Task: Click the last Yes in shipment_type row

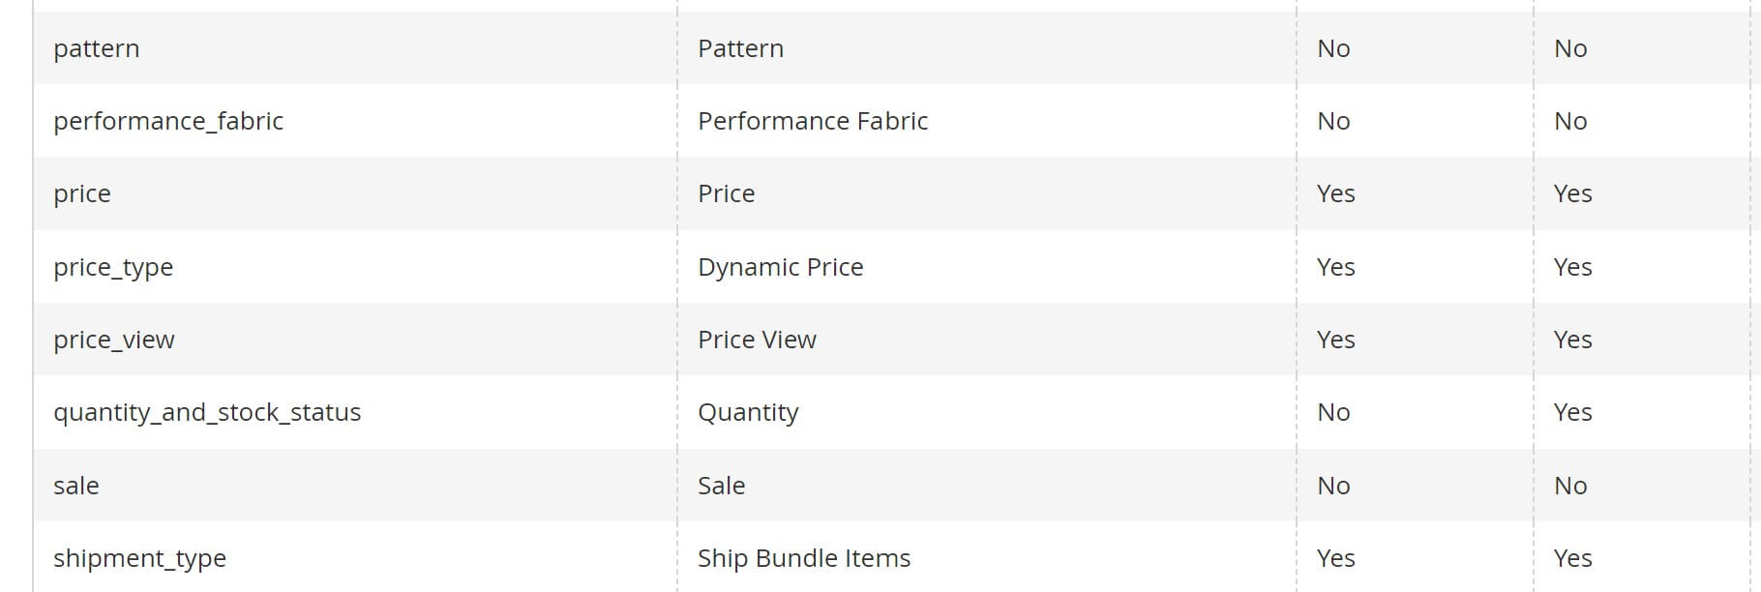Action: (x=1572, y=558)
